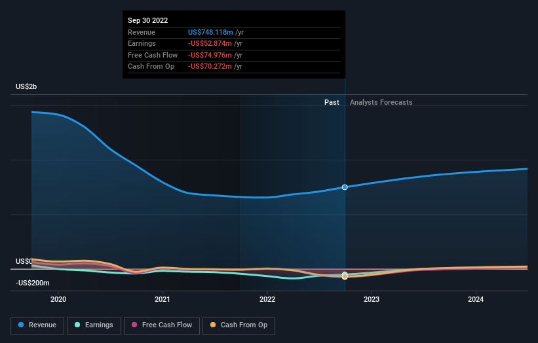Click the -US$52.874m earnings value
The image size is (538, 343).
click(210, 43)
